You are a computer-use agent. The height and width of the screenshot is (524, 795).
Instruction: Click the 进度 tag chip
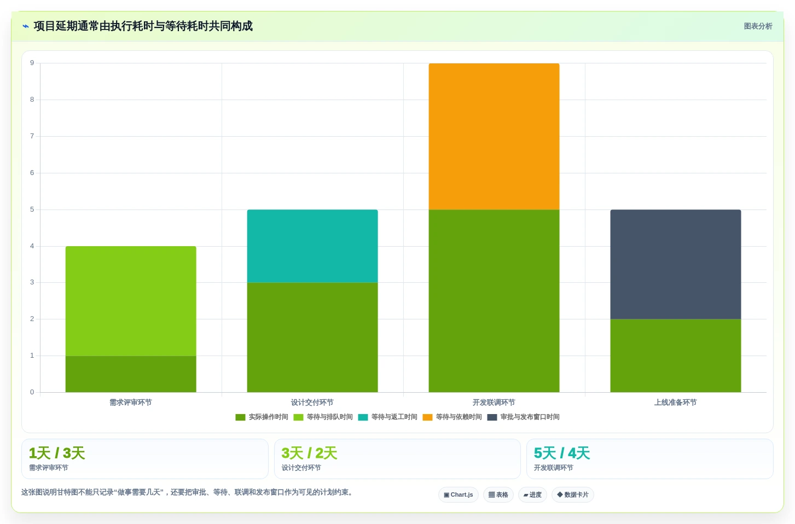tap(532, 495)
